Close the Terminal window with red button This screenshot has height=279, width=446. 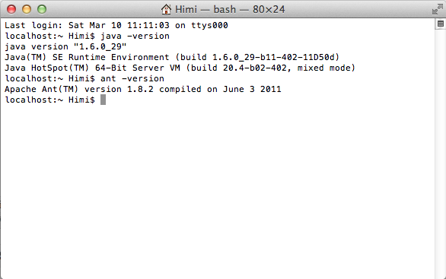tap(11, 9)
